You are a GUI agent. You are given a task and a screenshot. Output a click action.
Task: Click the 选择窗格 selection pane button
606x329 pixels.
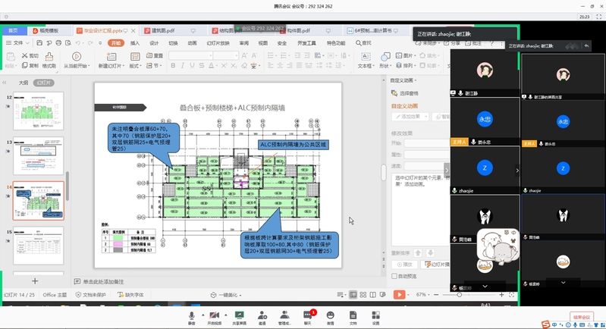[x=405, y=93]
